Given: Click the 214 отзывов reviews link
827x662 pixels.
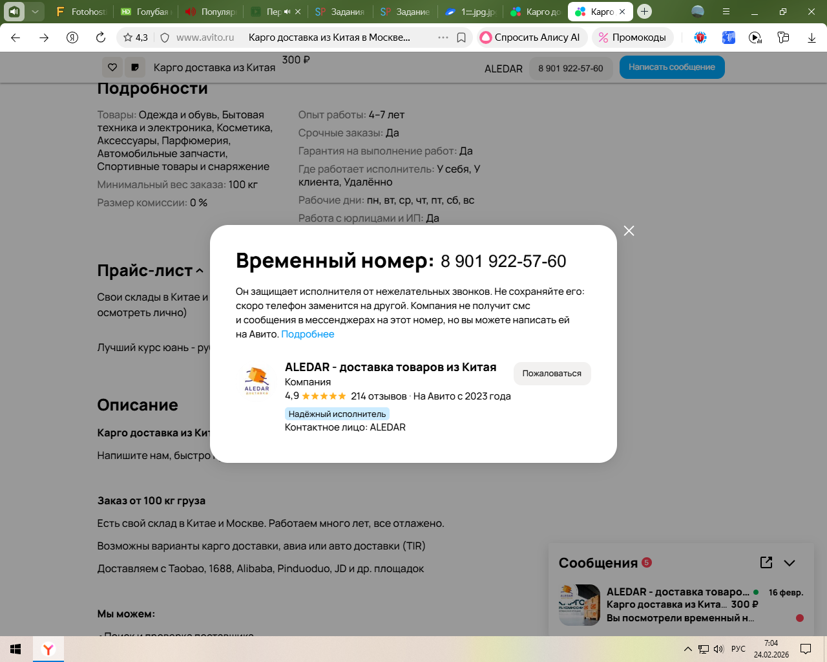Looking at the screenshot, I should [x=379, y=396].
